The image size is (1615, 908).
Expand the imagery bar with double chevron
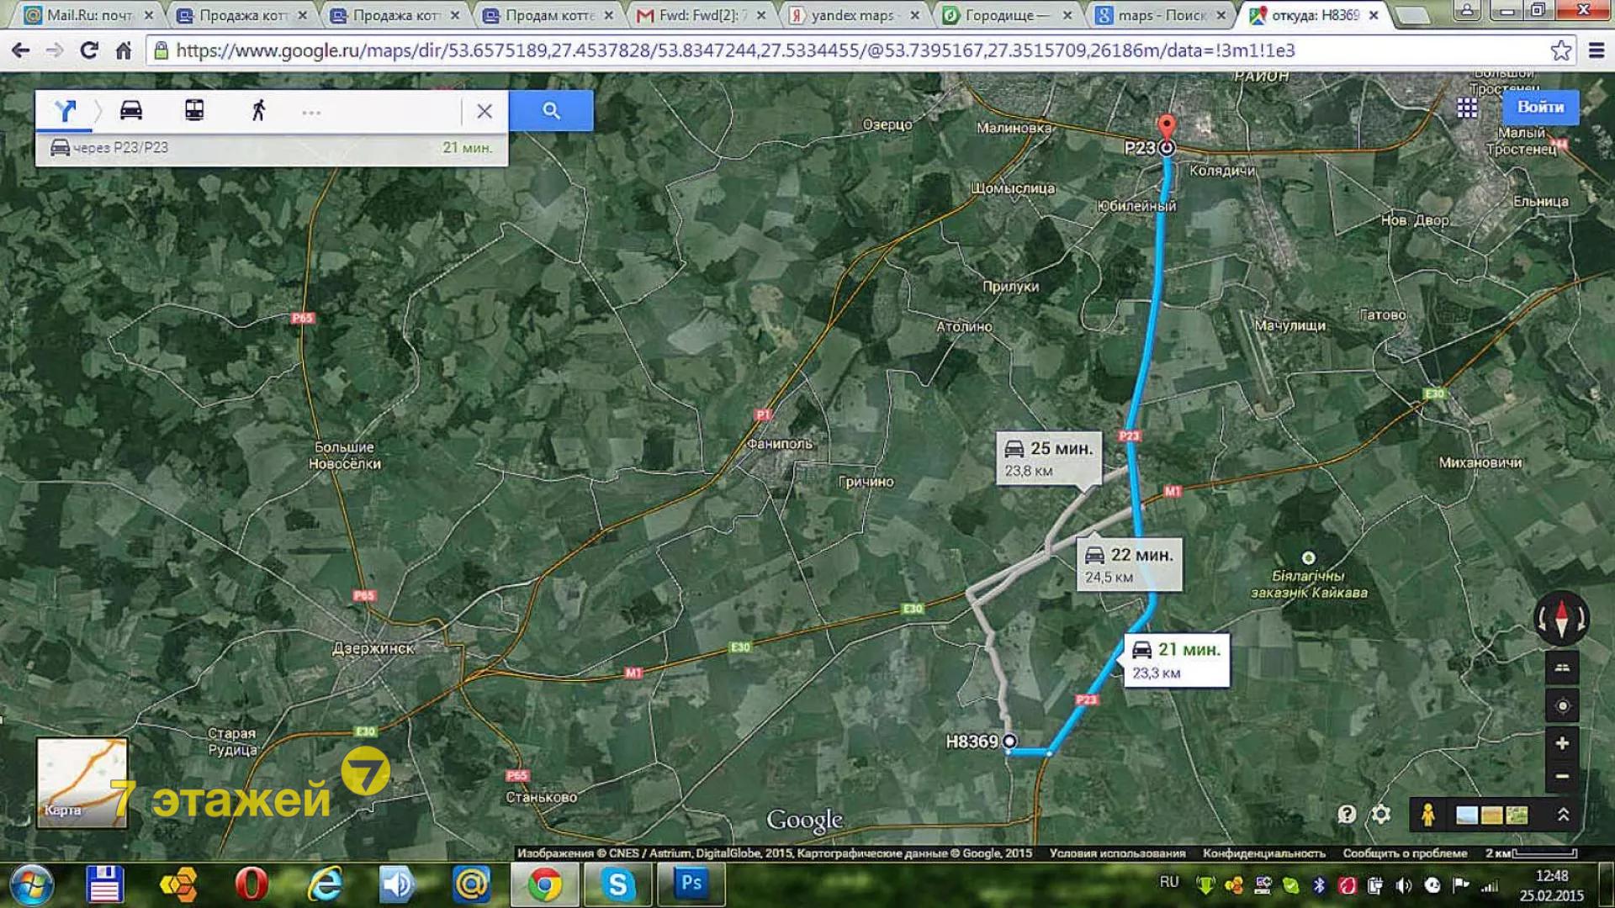[1563, 814]
